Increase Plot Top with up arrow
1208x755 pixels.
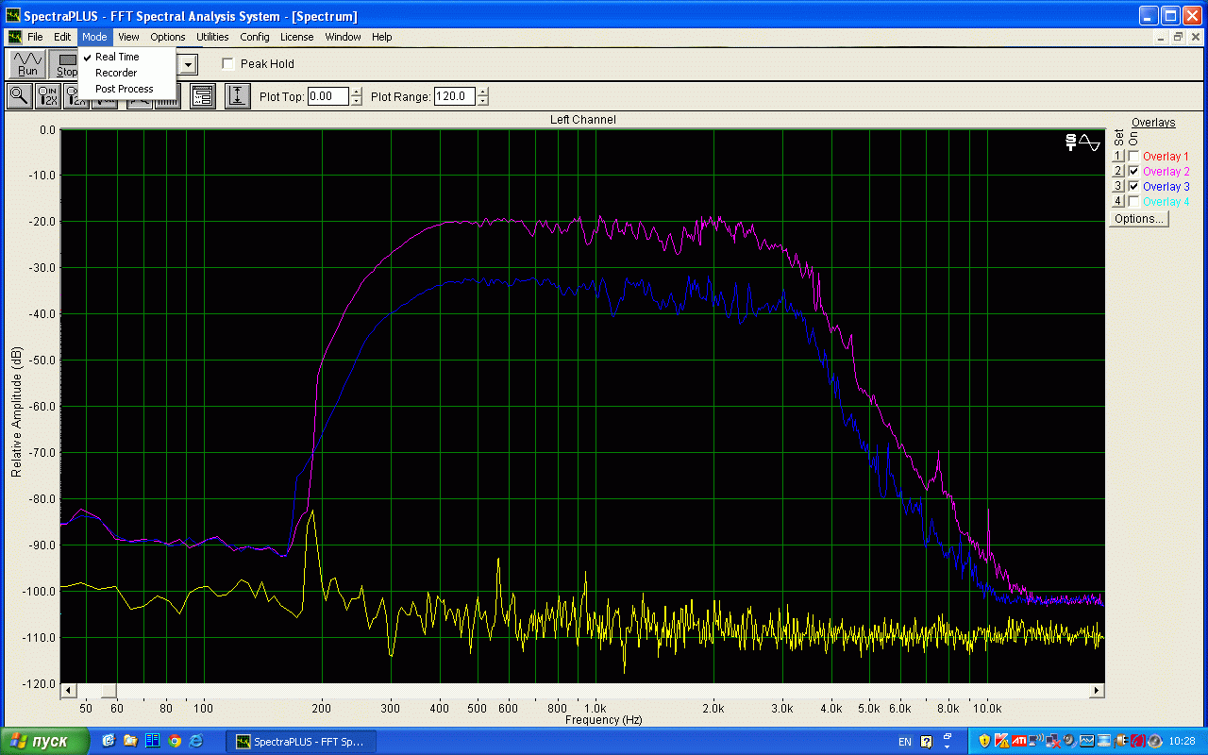356,92
